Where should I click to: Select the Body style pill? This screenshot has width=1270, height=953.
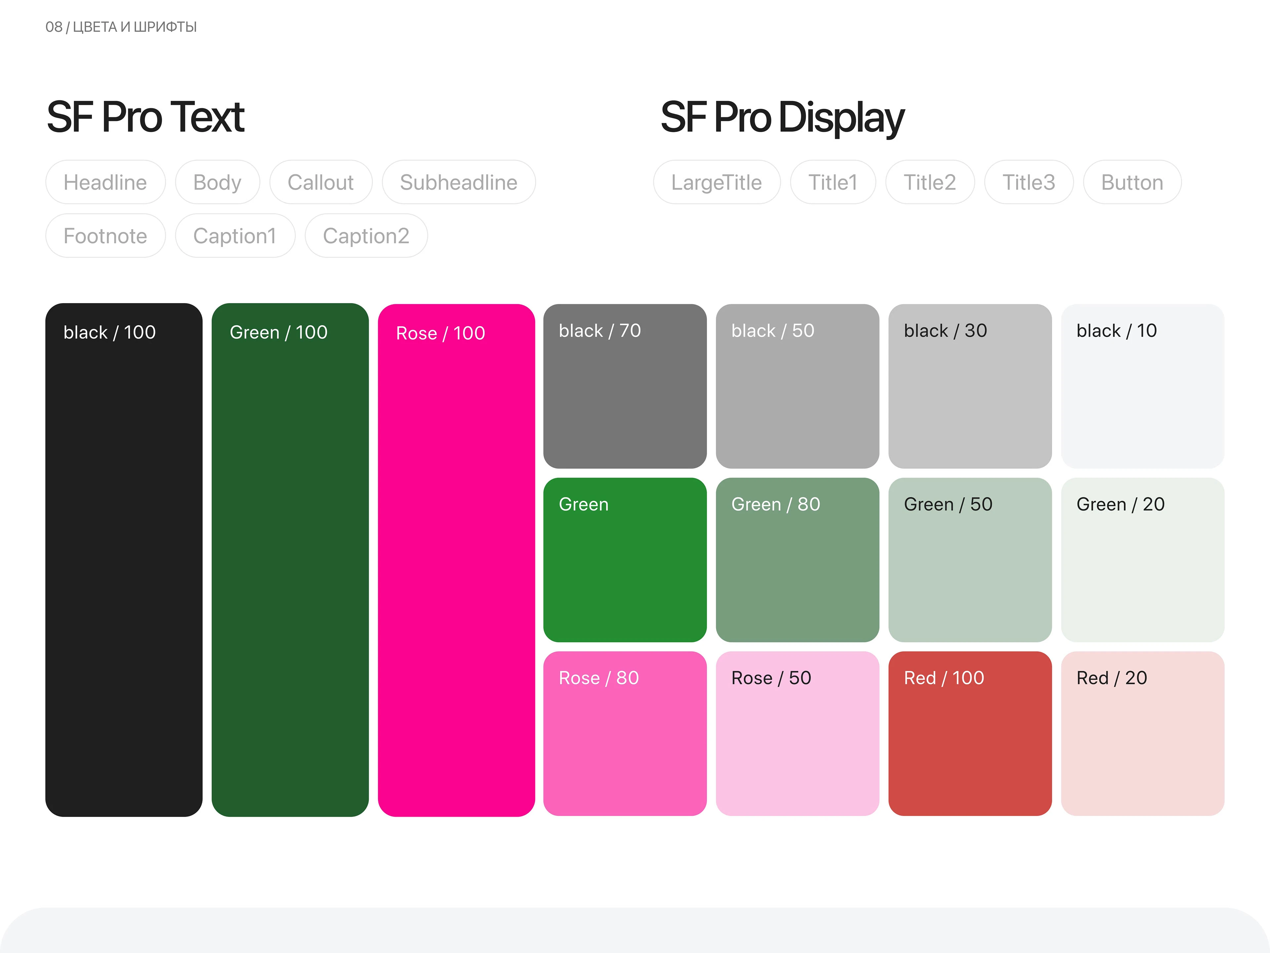pyautogui.click(x=217, y=182)
